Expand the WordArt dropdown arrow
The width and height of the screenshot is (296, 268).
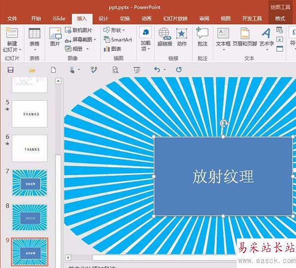(267, 50)
